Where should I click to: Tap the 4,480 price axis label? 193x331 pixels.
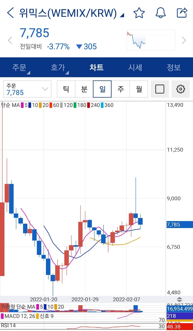click(174, 292)
